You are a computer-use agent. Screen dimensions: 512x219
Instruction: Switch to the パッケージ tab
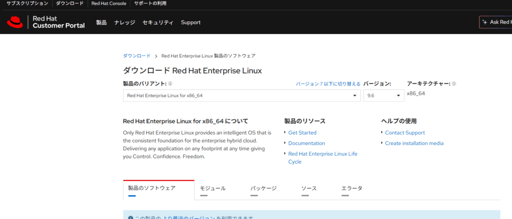click(263, 189)
